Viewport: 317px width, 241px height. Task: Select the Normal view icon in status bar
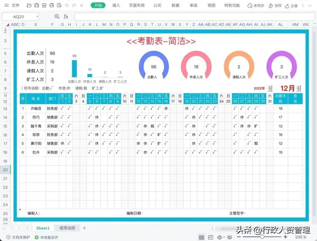(x=202, y=237)
